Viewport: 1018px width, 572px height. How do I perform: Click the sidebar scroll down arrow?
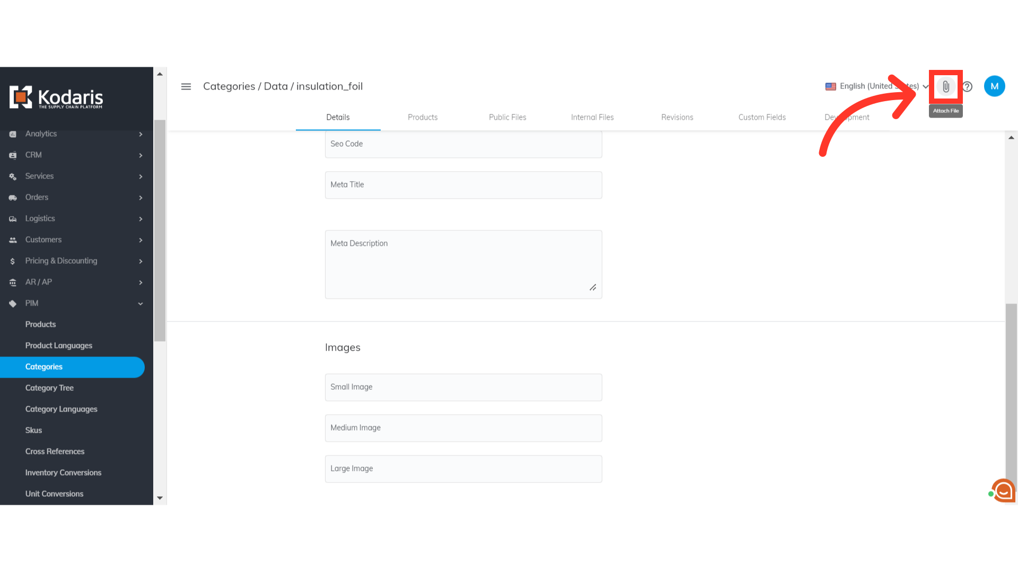pyautogui.click(x=160, y=498)
